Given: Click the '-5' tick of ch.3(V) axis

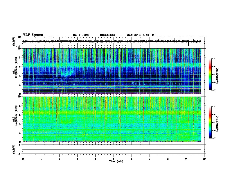Looking at the screenshot, I should click(19, 154).
